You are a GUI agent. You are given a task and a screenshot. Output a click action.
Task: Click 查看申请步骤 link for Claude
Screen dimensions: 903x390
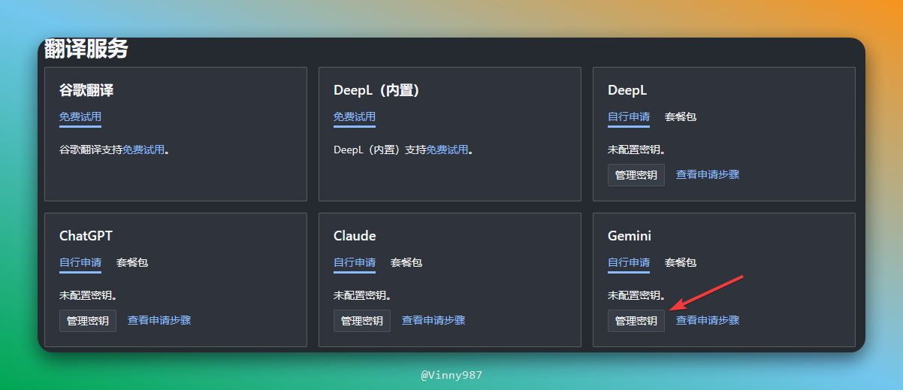coord(433,320)
